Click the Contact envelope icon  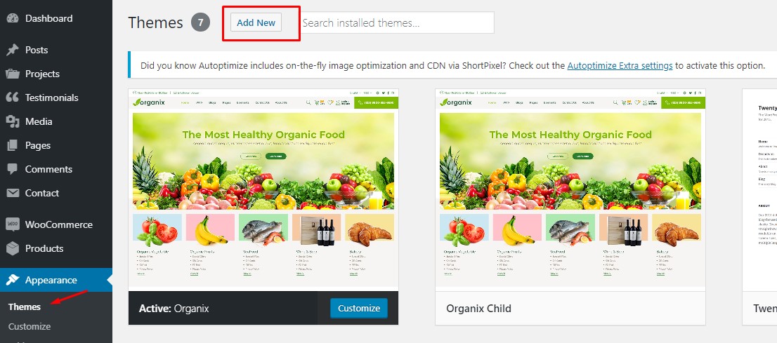coord(13,193)
